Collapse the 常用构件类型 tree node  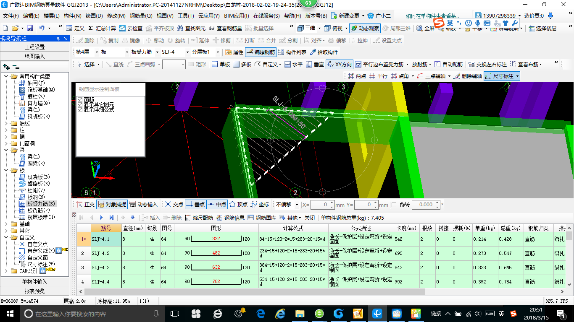click(x=6, y=76)
